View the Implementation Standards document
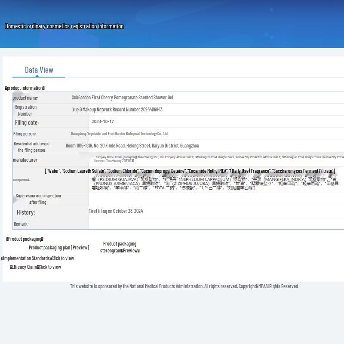This screenshot has height=344, width=344. click(62, 258)
